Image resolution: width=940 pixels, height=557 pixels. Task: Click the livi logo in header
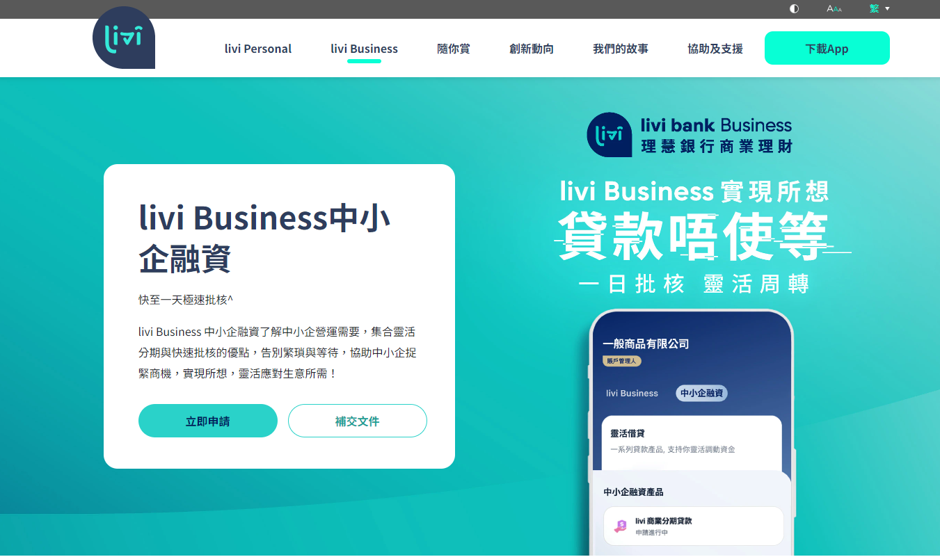tap(124, 38)
